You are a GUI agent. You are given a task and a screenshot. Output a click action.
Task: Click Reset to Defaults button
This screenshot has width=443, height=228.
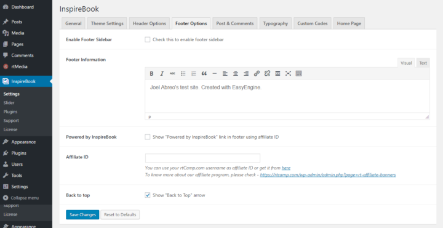pos(120,214)
